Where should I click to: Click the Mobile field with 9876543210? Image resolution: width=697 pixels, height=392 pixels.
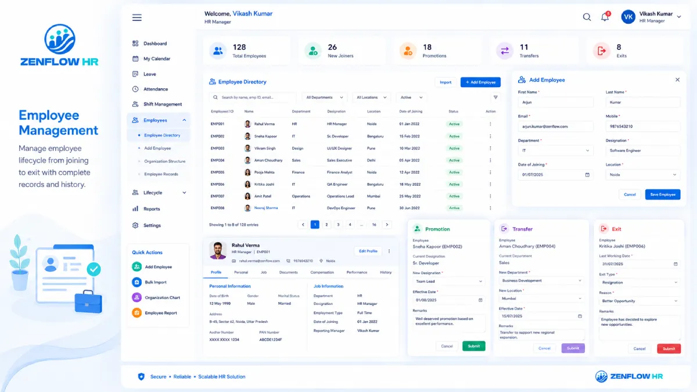coord(643,126)
